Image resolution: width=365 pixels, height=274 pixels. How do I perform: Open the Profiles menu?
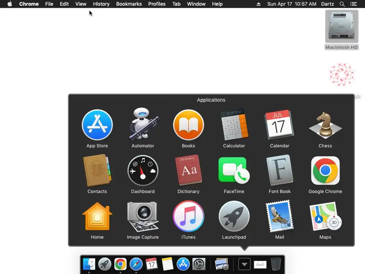point(157,4)
